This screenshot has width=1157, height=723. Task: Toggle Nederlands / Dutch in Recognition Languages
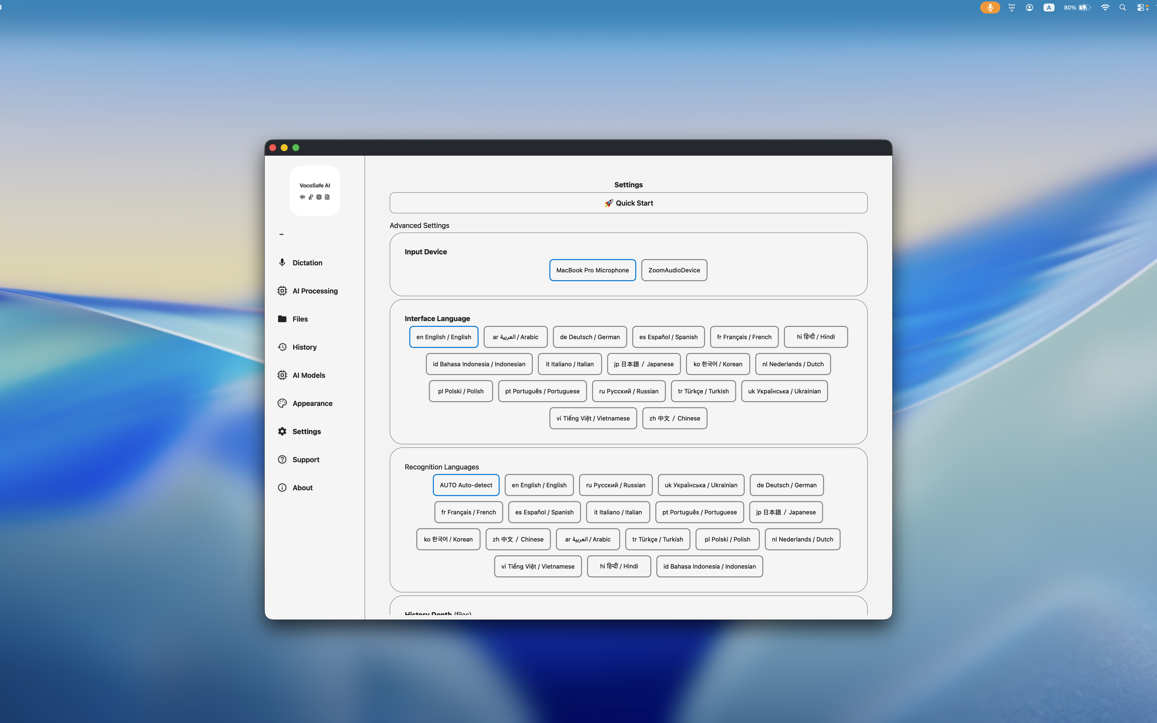tap(802, 540)
